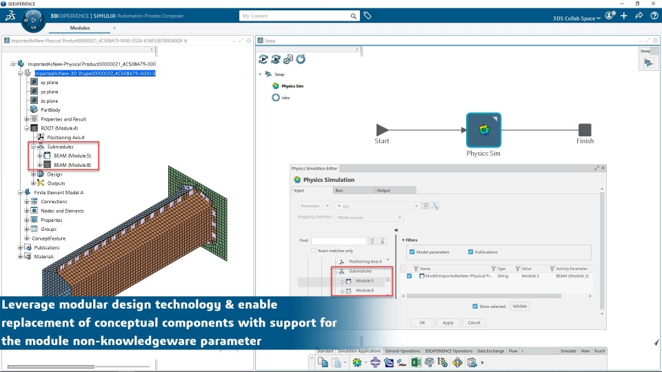Click the share arrow icon
The width and height of the screenshot is (662, 372).
639,16
